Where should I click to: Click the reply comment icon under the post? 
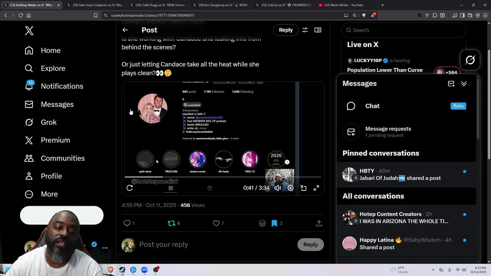pyautogui.click(x=127, y=223)
